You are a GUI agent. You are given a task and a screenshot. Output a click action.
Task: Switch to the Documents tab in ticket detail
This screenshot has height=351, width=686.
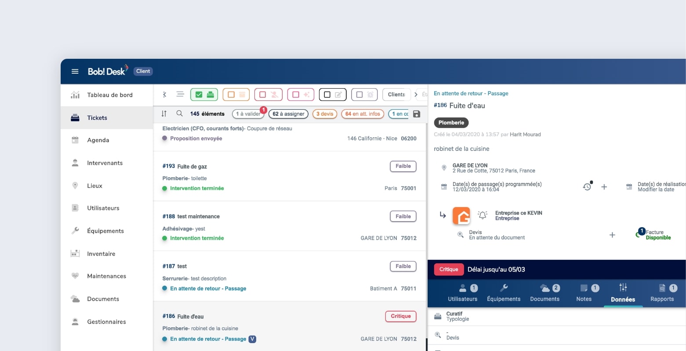tap(544, 293)
